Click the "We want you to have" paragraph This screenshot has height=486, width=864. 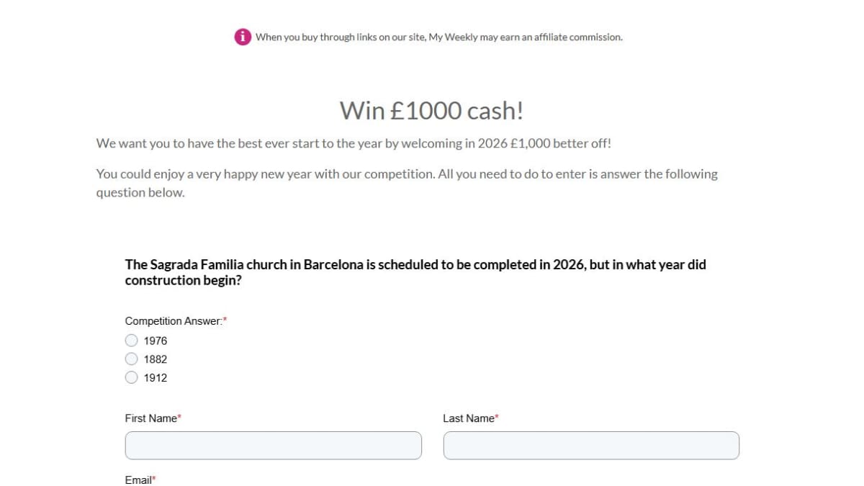(354, 143)
